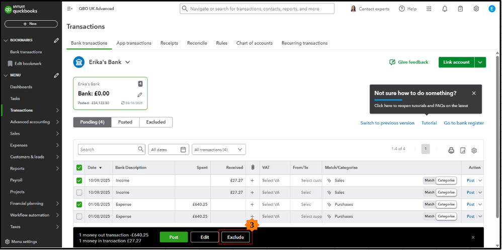
Task: Open the apps grid icon
Action: [x=429, y=9]
